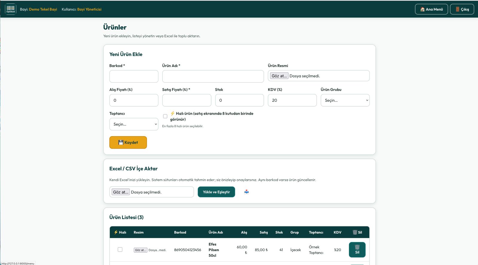Click the Çıkış logout button
The height and width of the screenshot is (265, 478).
point(462,9)
